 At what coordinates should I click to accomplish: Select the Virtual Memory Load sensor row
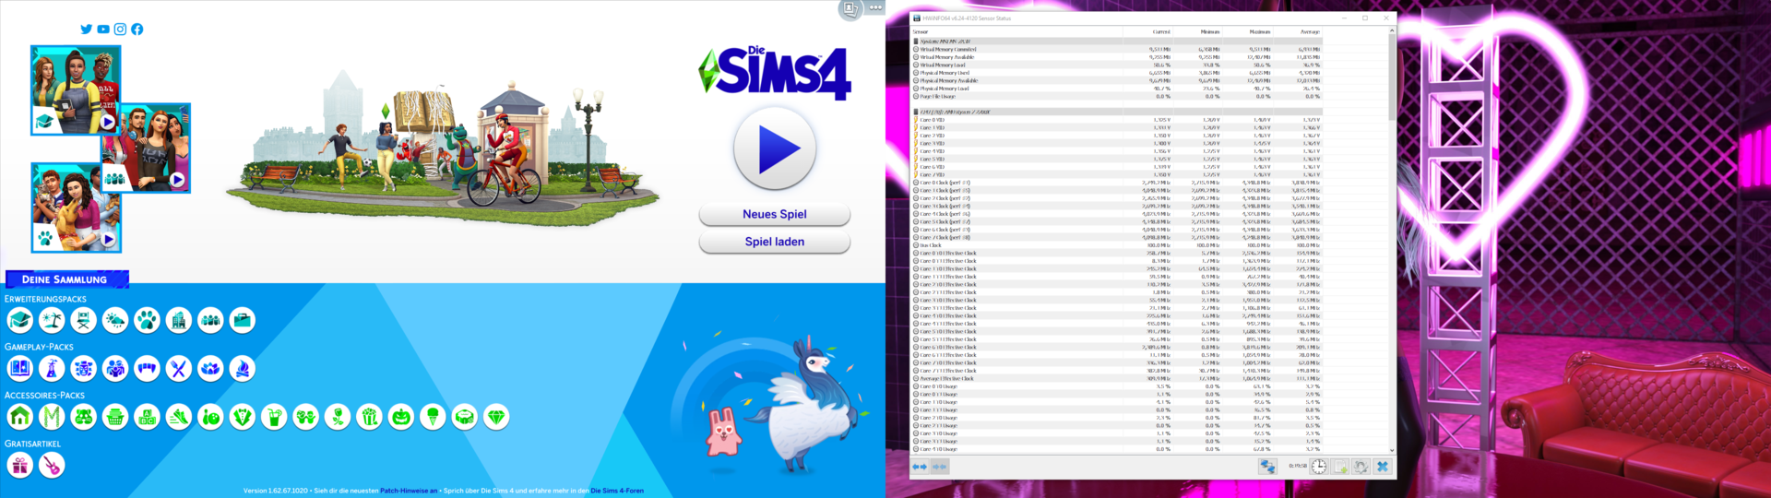coord(1118,65)
